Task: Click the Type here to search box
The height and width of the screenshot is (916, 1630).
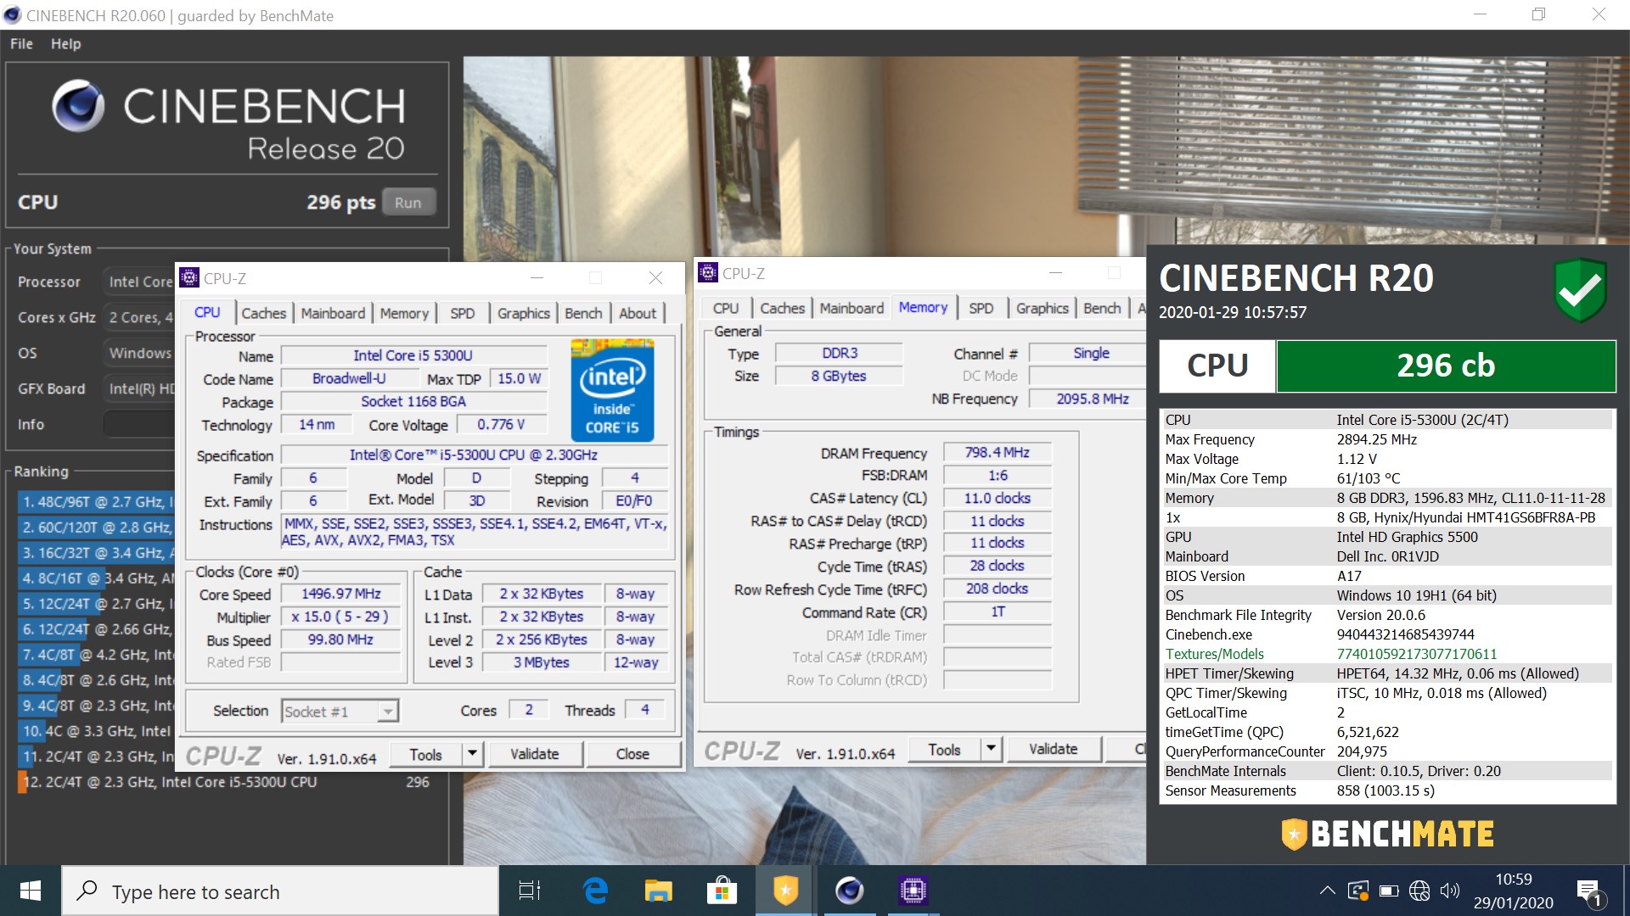Action: [280, 891]
